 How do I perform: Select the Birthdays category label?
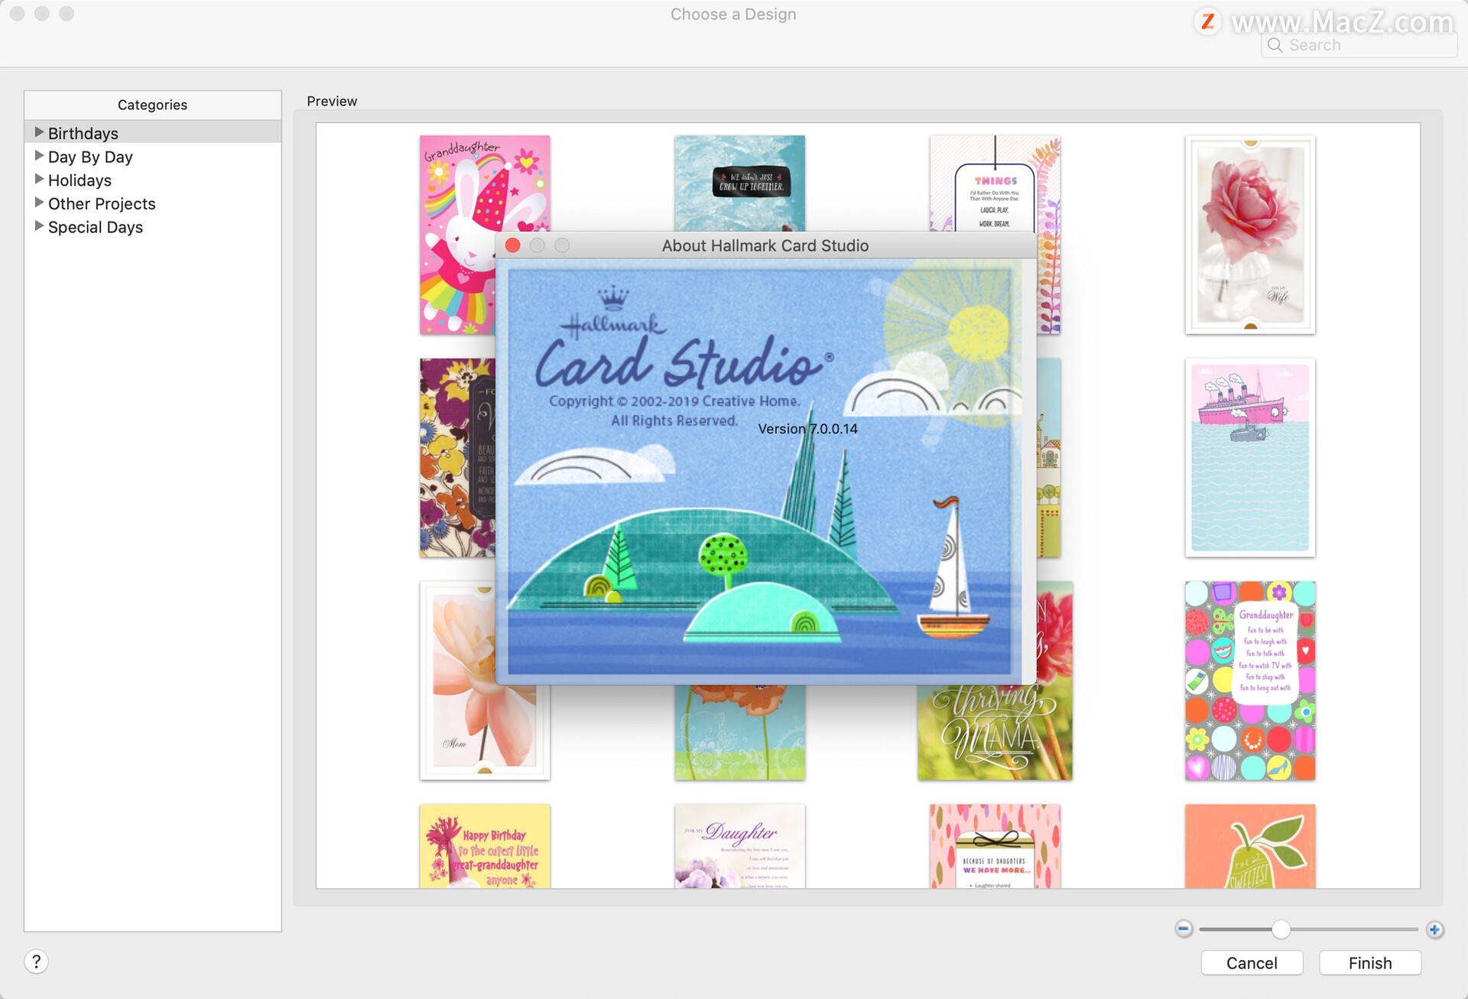[x=83, y=134]
